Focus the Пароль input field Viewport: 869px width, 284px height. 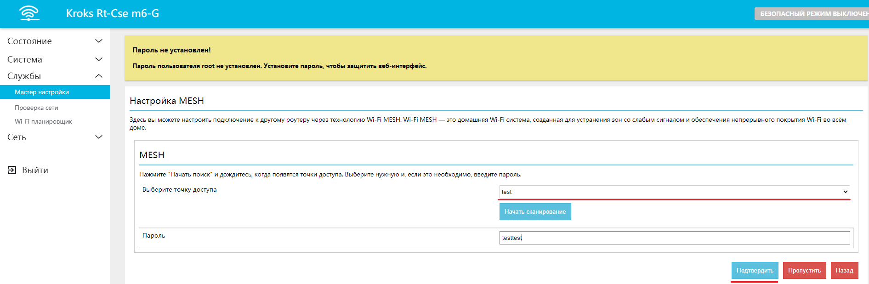[674, 238]
